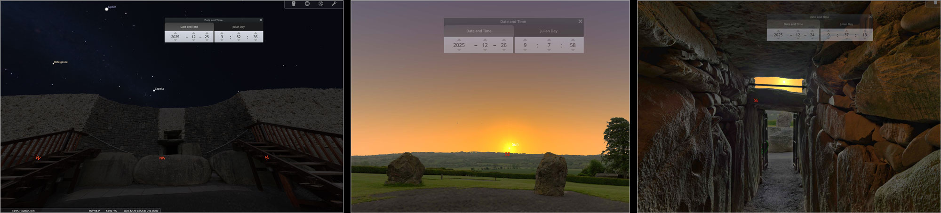Screen dimensions: 941x213
Task: Click the red W cardinal marker
Action: click(38, 158)
